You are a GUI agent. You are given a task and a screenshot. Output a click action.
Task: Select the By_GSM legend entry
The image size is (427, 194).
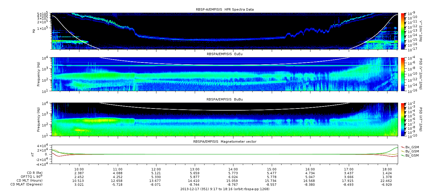point(411,151)
